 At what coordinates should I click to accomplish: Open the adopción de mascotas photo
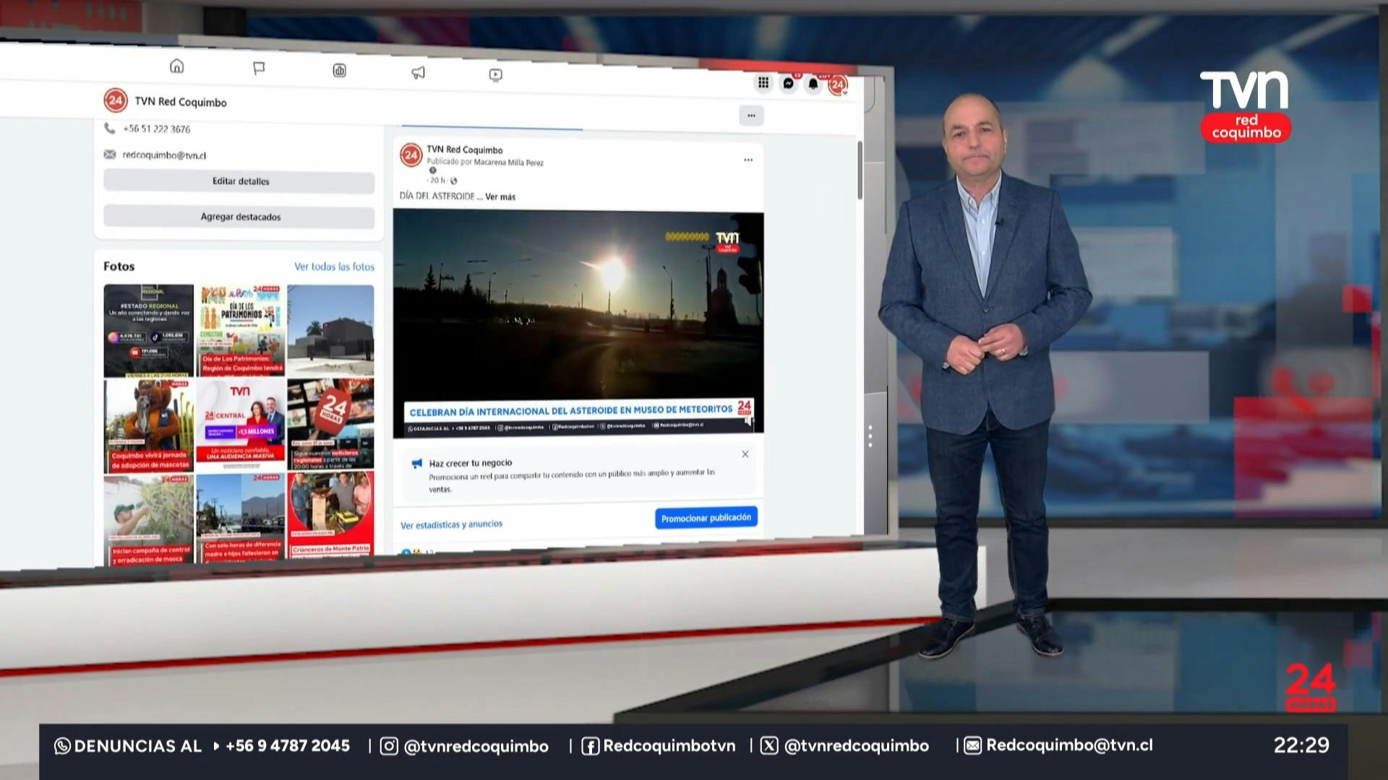[x=149, y=426]
